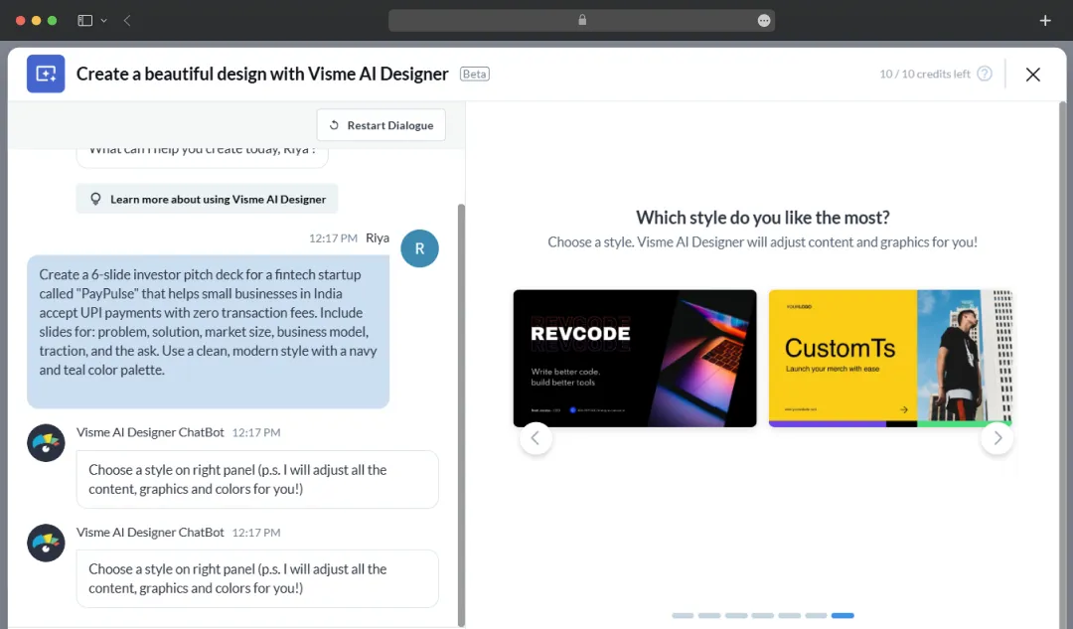Open the credits help question mark
Image resolution: width=1073 pixels, height=629 pixels.
[984, 74]
